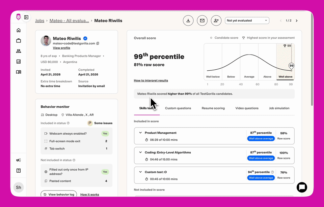Click the Villa Allende , X , AR location
This screenshot has width=324, height=207.
[x=80, y=115]
